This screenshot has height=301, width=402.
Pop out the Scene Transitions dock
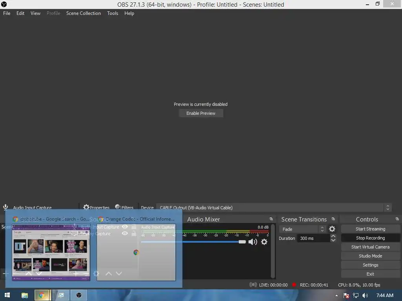click(333, 219)
